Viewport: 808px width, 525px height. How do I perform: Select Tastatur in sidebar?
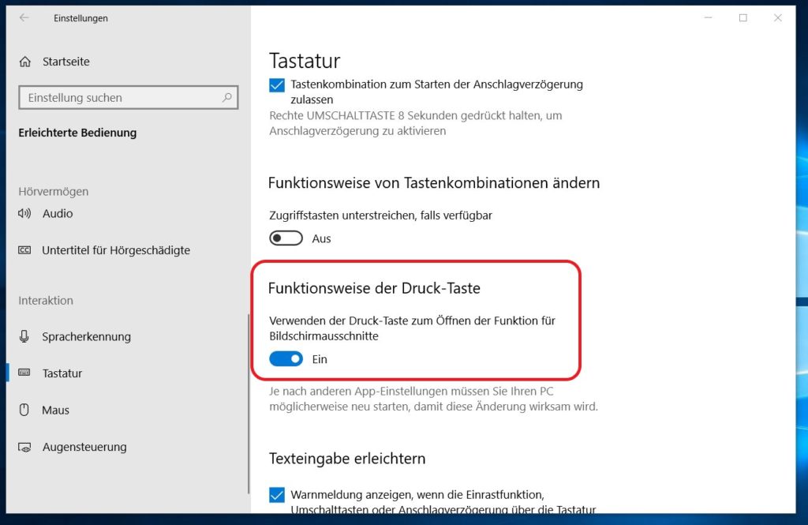tap(62, 373)
